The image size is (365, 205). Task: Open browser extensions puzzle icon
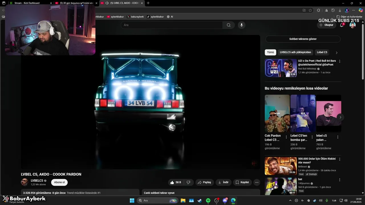point(319,10)
